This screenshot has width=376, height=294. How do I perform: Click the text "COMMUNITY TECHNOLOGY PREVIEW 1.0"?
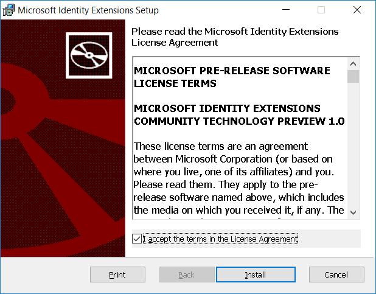point(239,121)
